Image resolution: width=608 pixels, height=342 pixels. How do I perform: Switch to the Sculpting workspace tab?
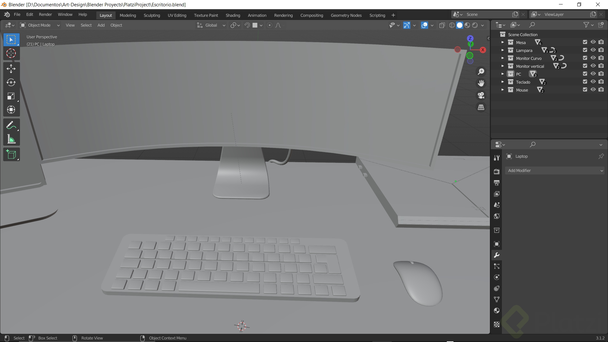click(x=152, y=15)
